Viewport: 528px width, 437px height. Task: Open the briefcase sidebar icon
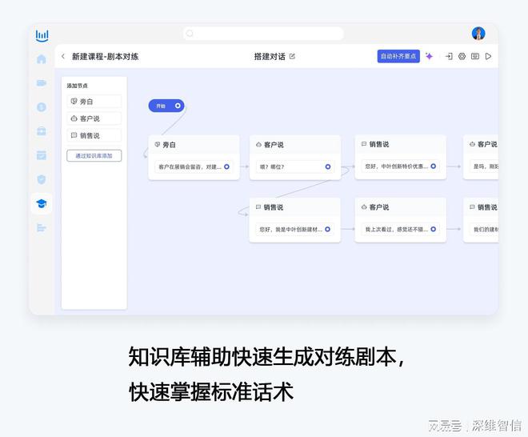click(42, 131)
